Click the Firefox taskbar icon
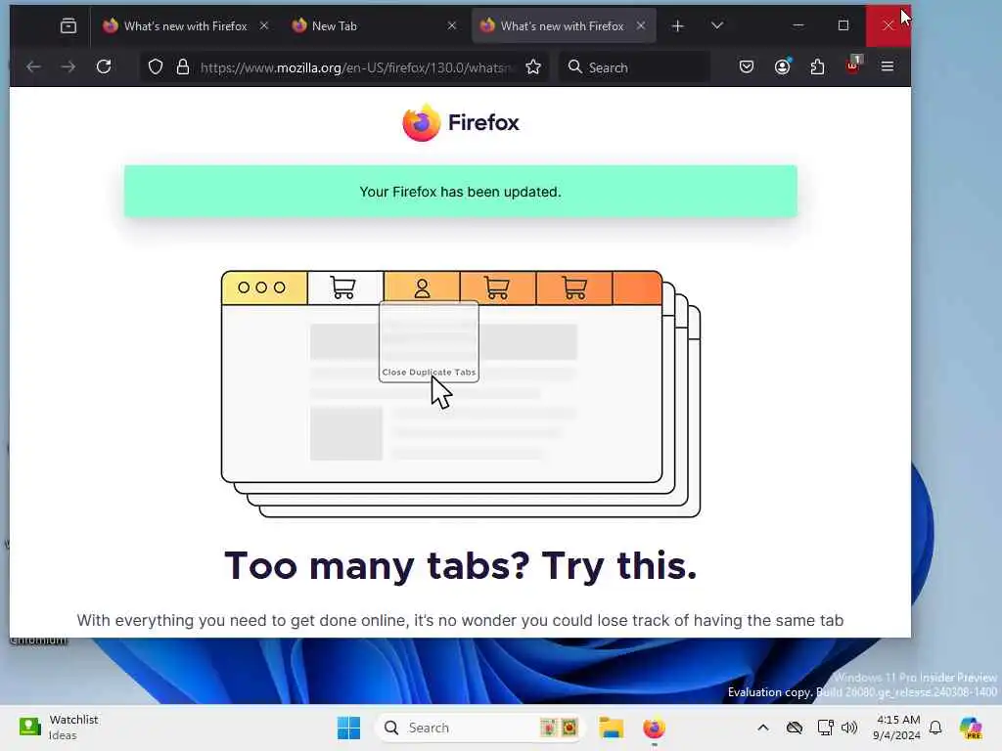Image resolution: width=1002 pixels, height=751 pixels. pos(654,728)
